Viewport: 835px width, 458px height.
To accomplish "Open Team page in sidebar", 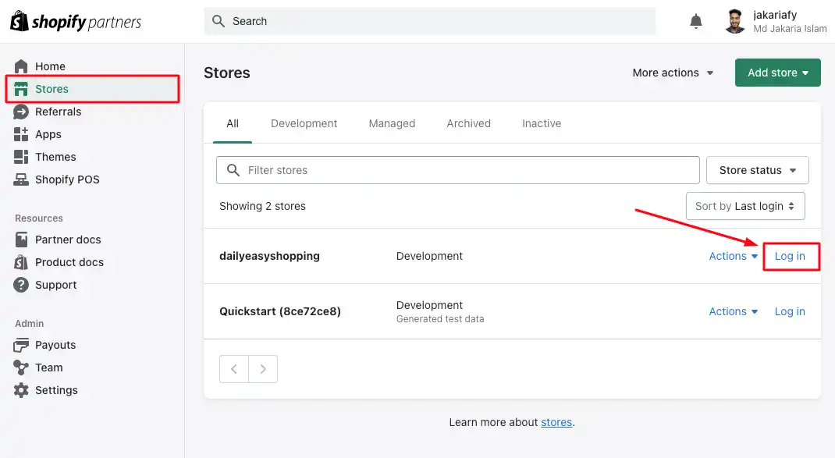I will 49,367.
